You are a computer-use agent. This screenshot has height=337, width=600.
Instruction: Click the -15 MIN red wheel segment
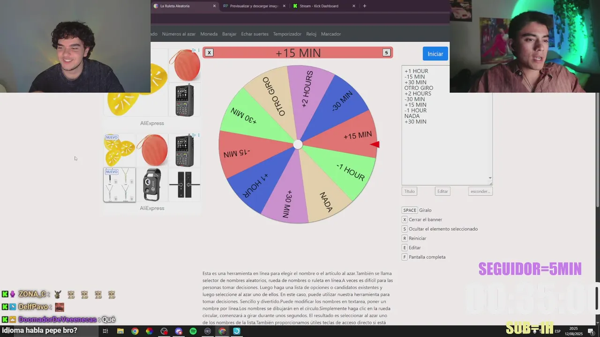point(237,154)
